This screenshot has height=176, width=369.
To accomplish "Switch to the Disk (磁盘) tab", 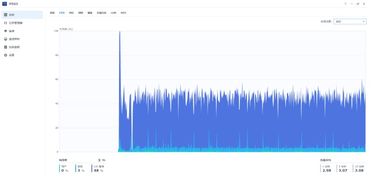I will (x=90, y=13).
